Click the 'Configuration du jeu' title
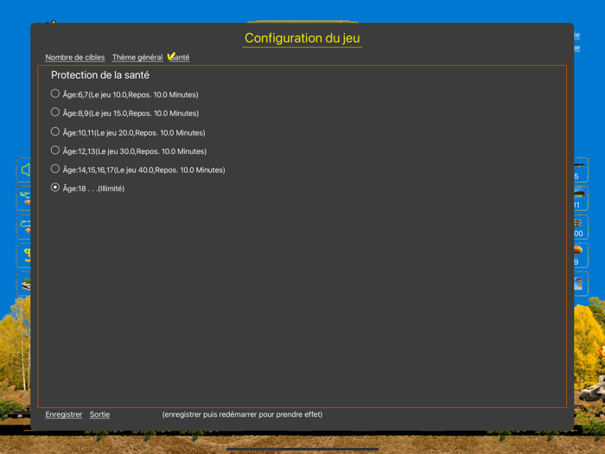The height and width of the screenshot is (454, 605). point(302,38)
